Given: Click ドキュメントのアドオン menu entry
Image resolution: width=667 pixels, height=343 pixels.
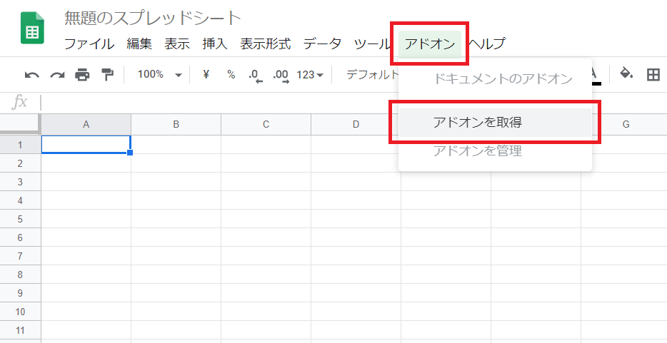Looking at the screenshot, I should [x=495, y=78].
